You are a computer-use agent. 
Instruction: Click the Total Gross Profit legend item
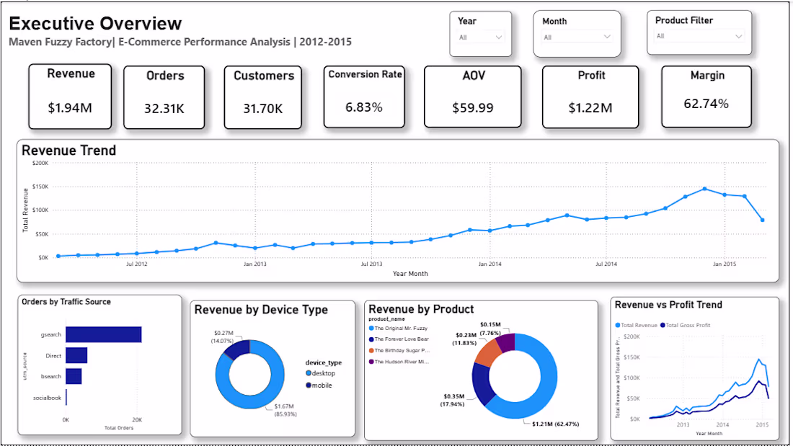pos(686,325)
